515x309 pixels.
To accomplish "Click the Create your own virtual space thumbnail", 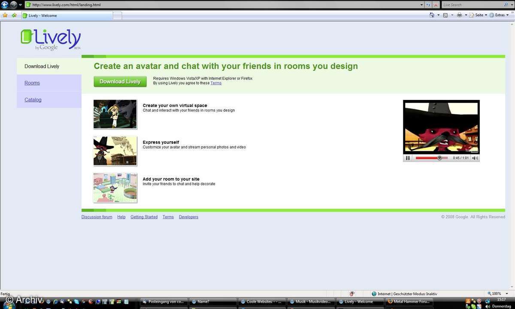I will 115,114.
